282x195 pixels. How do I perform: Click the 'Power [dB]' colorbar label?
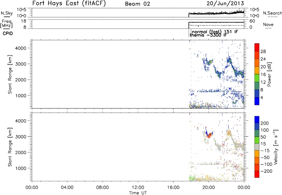269,74
